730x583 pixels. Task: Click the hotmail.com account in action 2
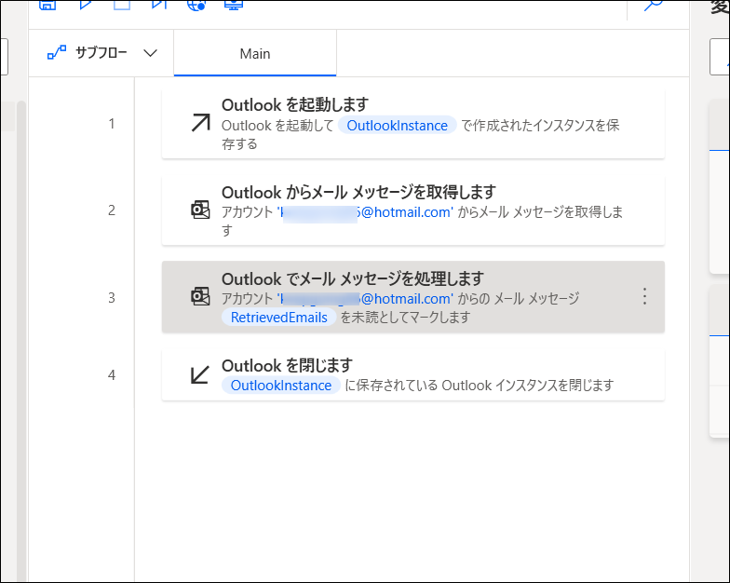(365, 212)
